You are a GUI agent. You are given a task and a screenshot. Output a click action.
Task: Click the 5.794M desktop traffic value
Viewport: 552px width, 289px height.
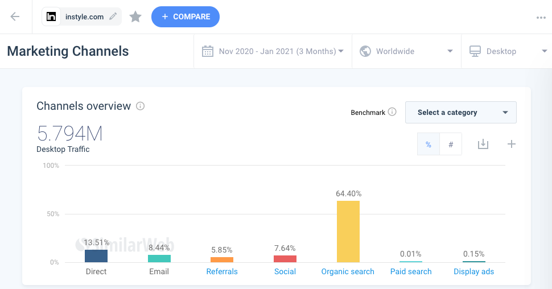(x=69, y=134)
